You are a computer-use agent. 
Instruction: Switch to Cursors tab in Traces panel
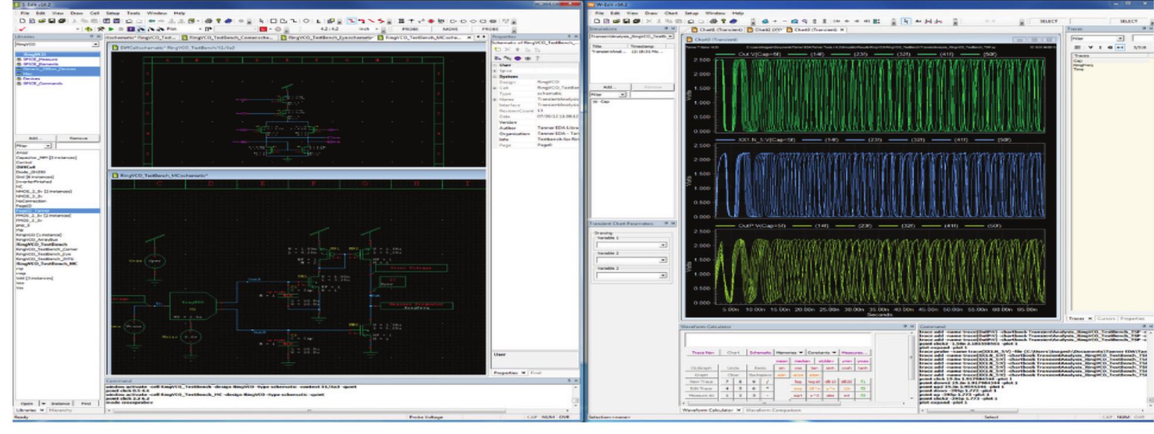pyautogui.click(x=1105, y=319)
